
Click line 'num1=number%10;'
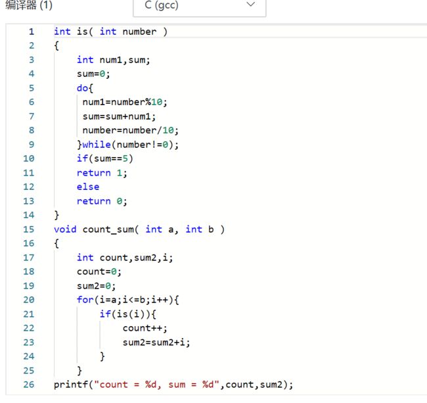(125, 102)
